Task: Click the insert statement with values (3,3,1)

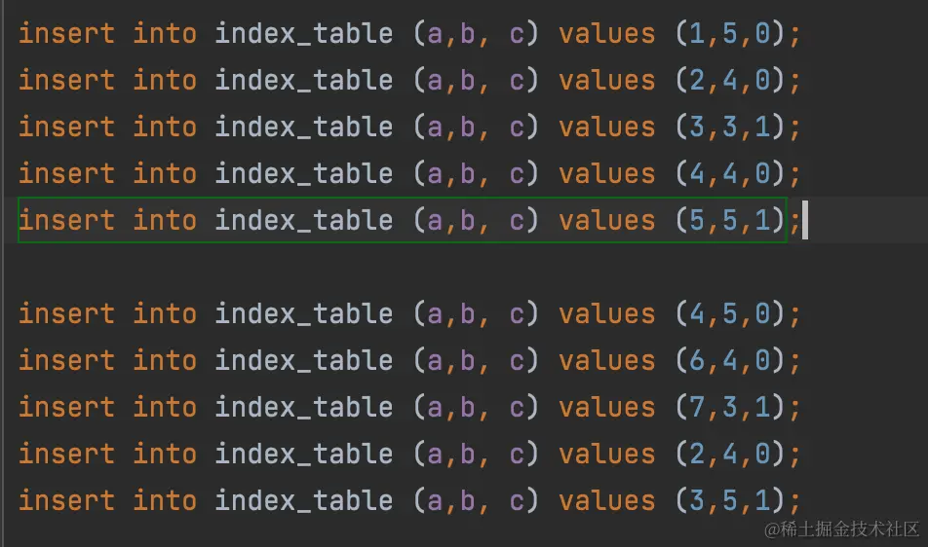Action: click(x=409, y=127)
